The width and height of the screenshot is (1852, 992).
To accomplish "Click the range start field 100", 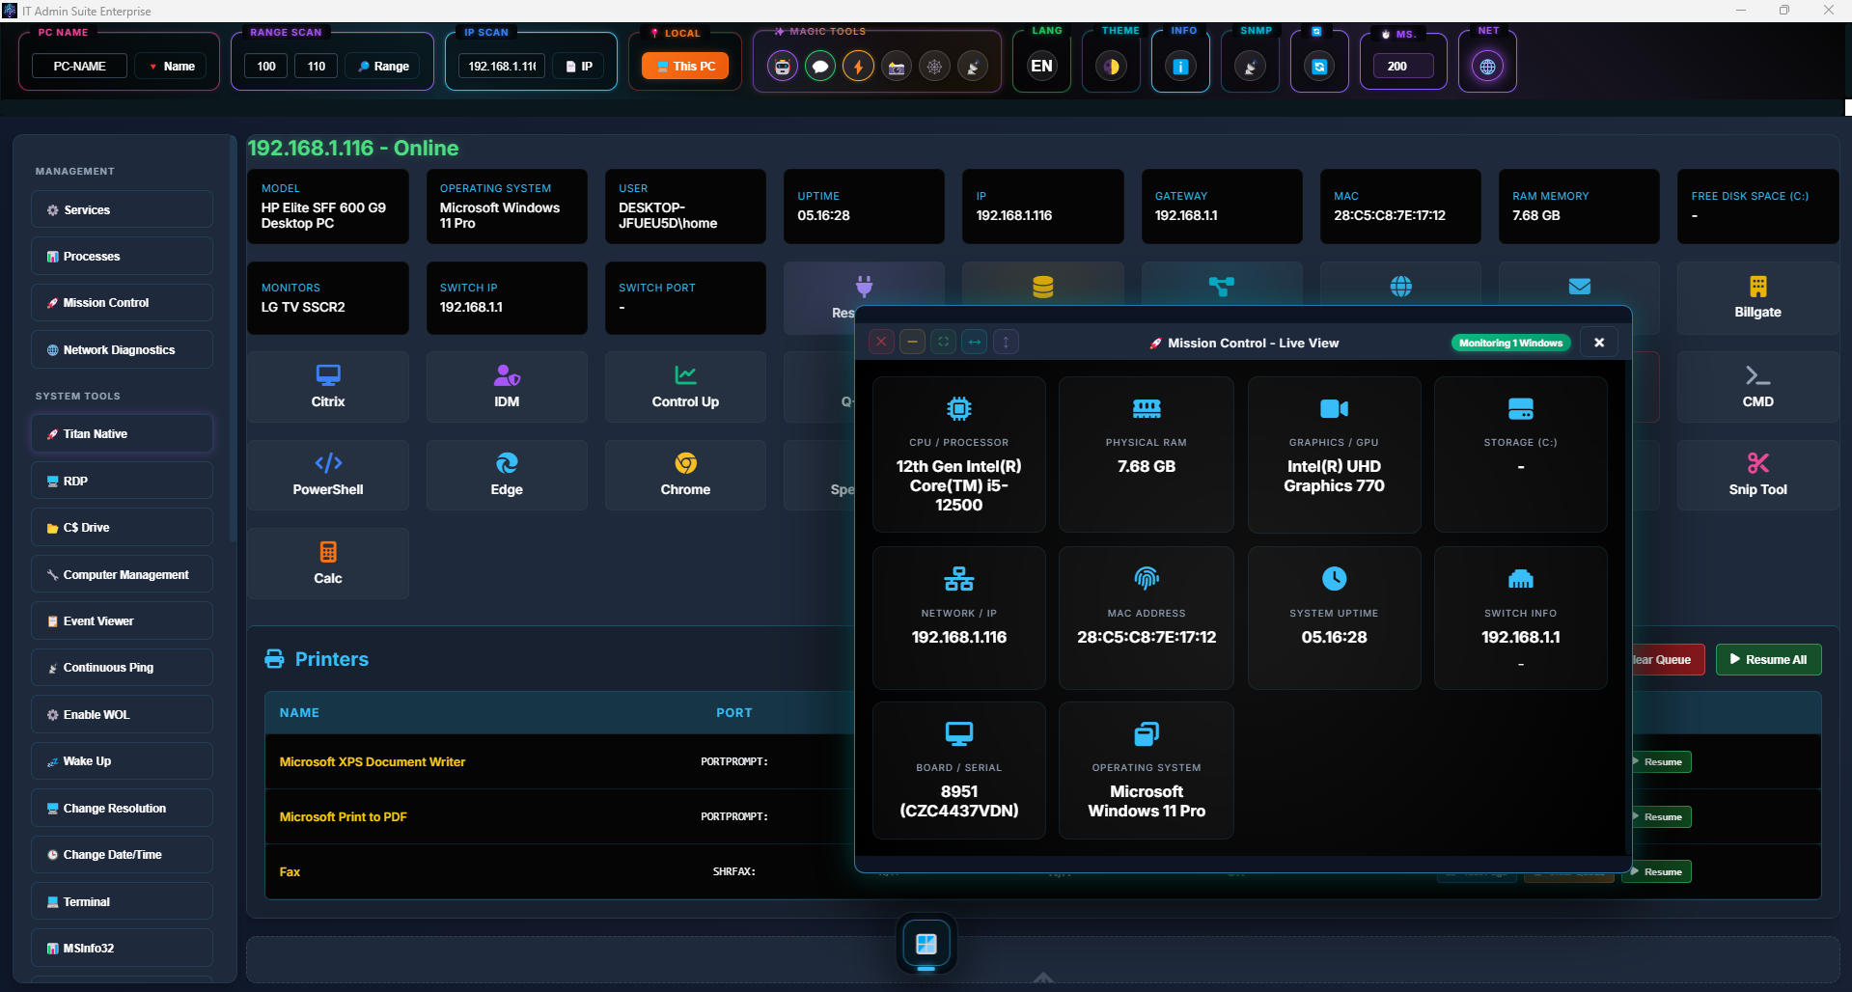I will 266,67.
